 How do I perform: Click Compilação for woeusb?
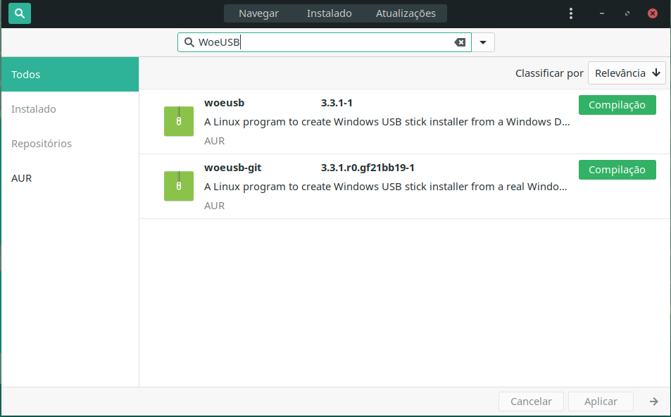tap(617, 105)
